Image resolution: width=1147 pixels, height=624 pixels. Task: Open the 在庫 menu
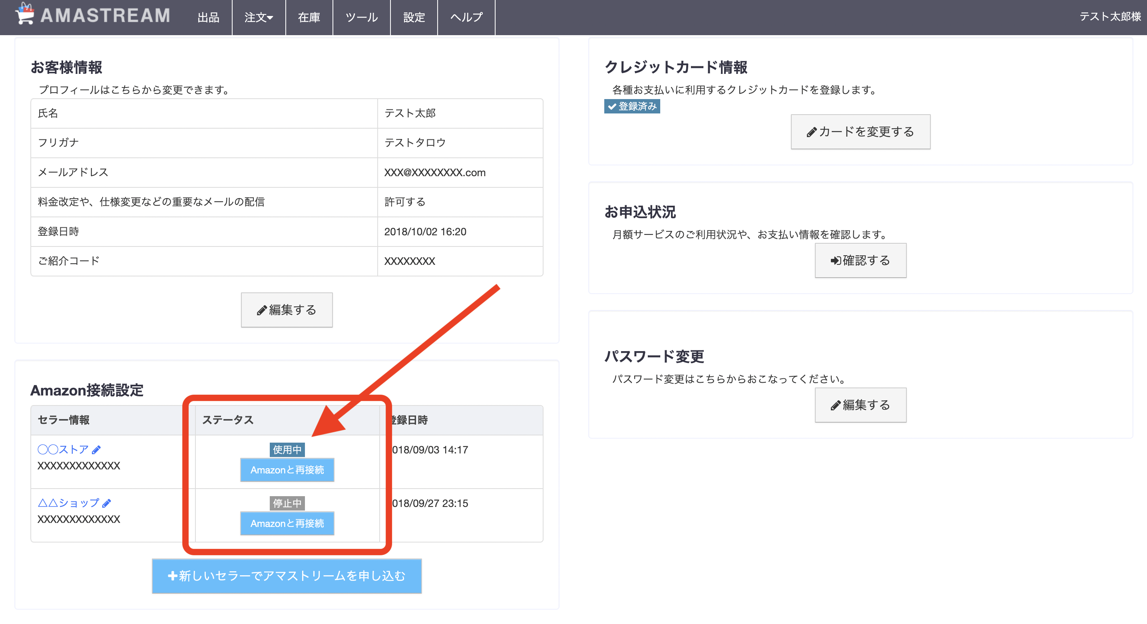click(x=309, y=17)
